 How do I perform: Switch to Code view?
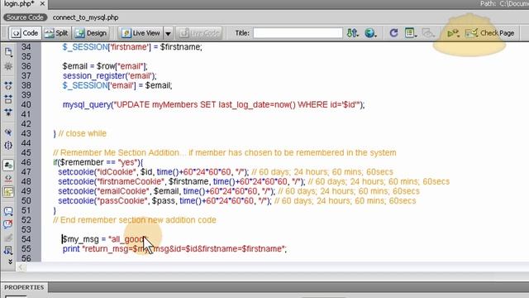26,33
